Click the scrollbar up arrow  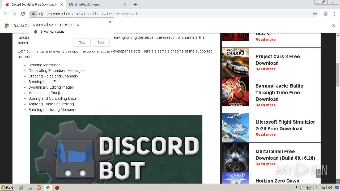tap(338, 34)
